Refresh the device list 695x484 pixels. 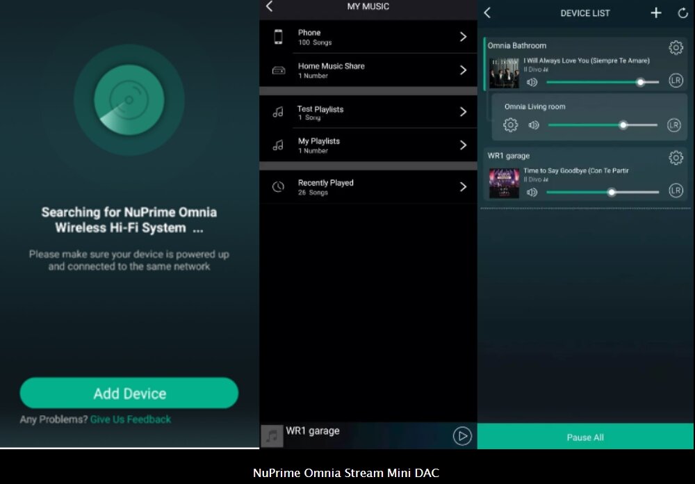(x=682, y=13)
